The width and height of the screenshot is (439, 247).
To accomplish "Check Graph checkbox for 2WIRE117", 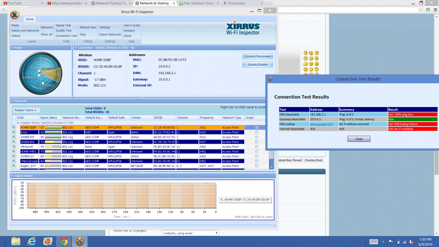I will click(257, 156).
